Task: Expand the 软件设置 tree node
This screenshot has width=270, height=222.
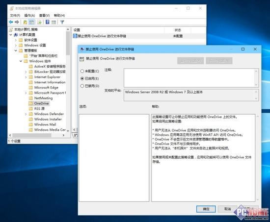Action: click(16, 40)
